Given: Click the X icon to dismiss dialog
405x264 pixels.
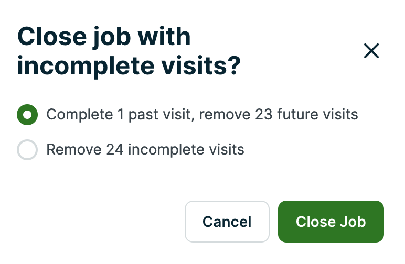Looking at the screenshot, I should tap(371, 51).
